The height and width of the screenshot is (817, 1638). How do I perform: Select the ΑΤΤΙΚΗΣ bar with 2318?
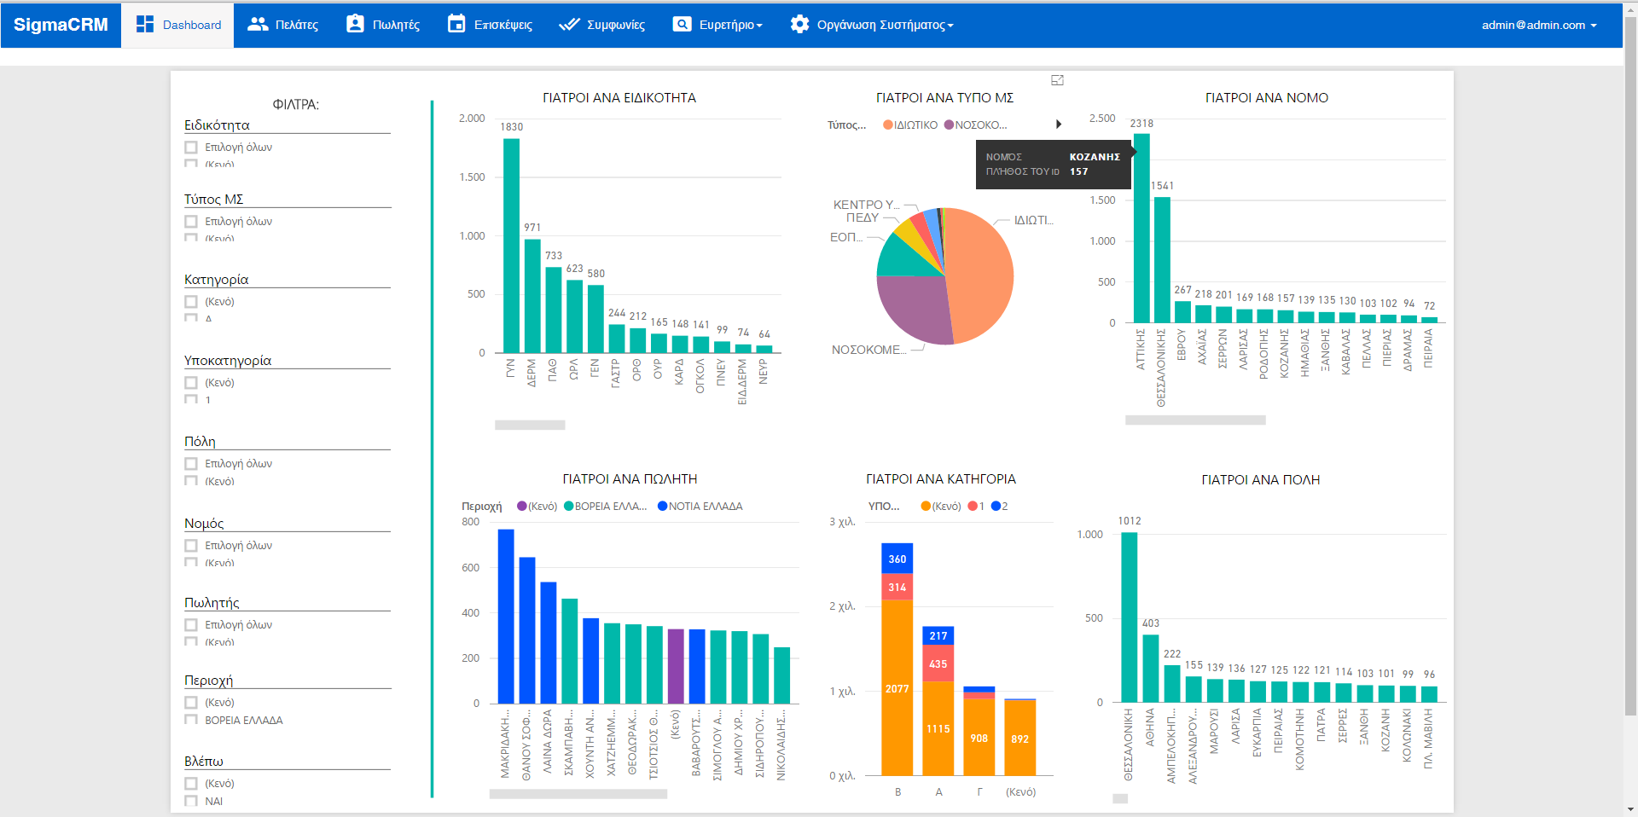tap(1141, 228)
